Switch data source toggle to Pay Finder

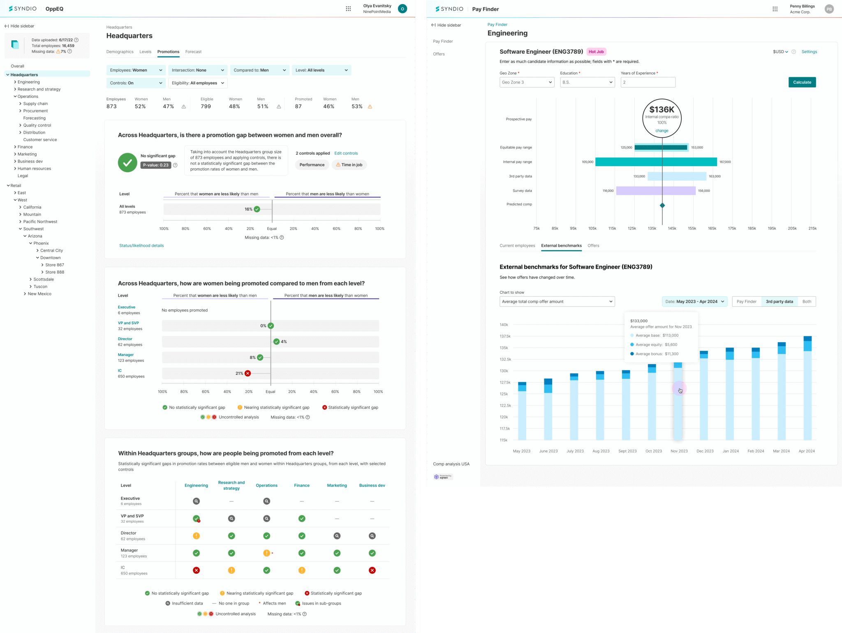746,302
